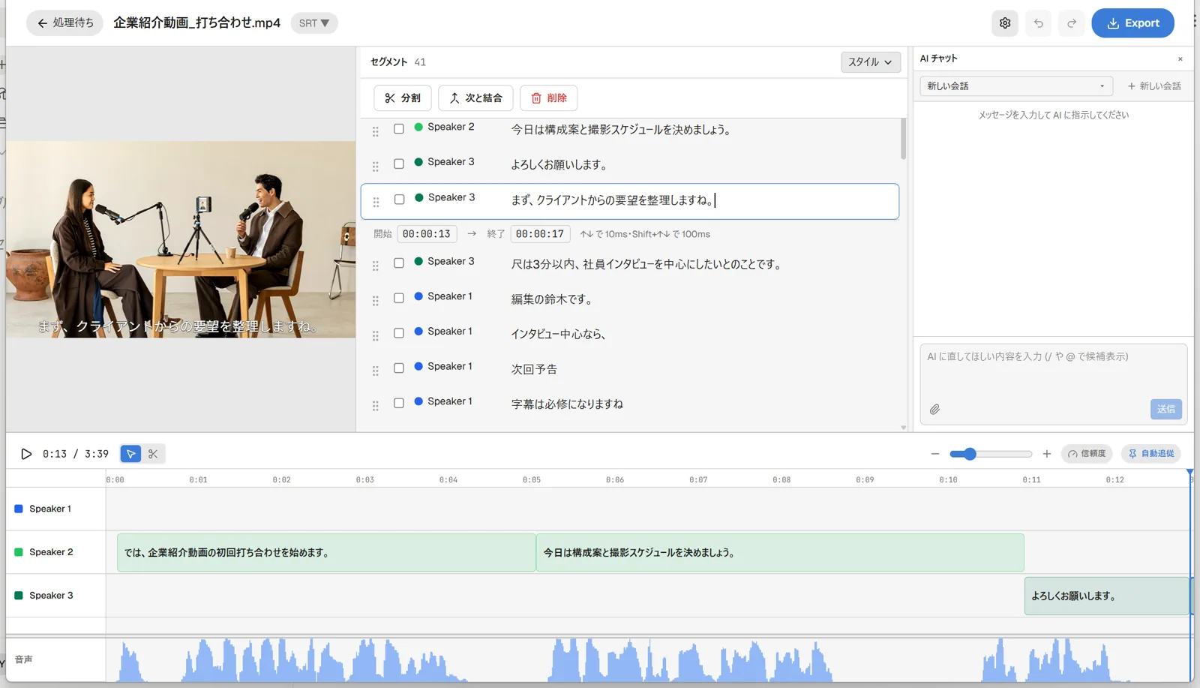Check the よろしくお願いします segment checkbox
Viewport: 1200px width, 688px height.
pyautogui.click(x=399, y=164)
